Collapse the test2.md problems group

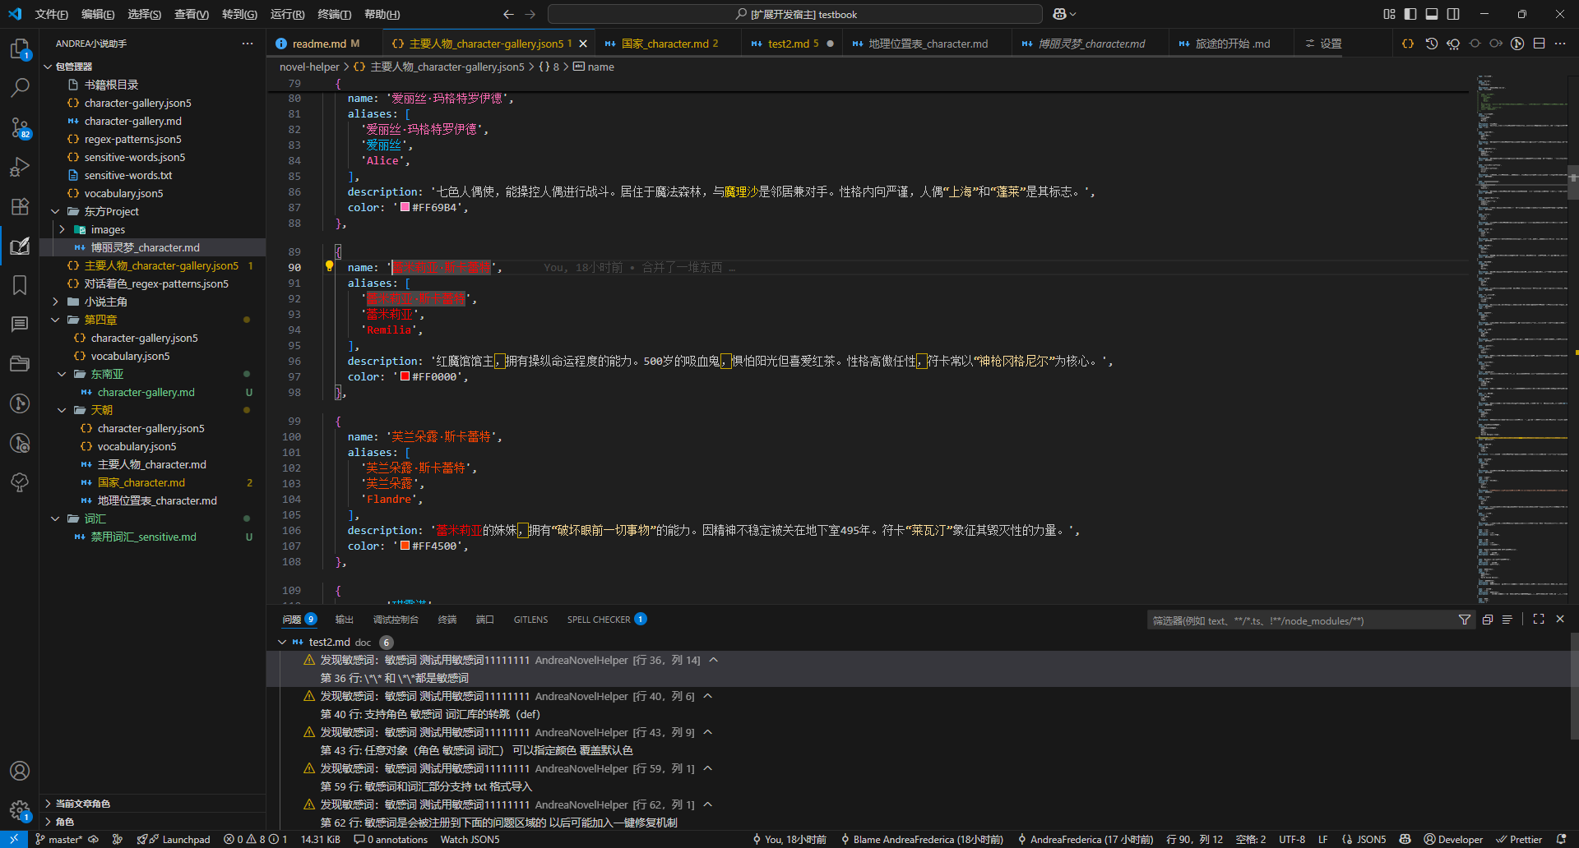click(x=282, y=642)
